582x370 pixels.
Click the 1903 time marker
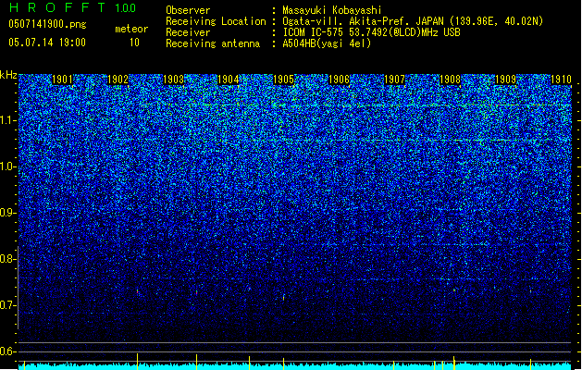(x=173, y=80)
